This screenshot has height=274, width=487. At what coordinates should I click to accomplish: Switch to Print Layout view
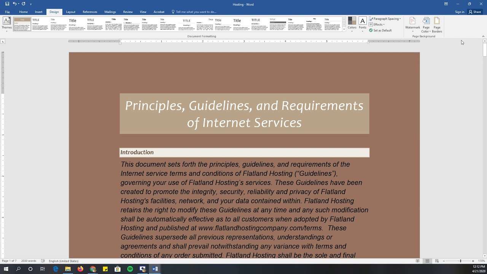(x=427, y=261)
